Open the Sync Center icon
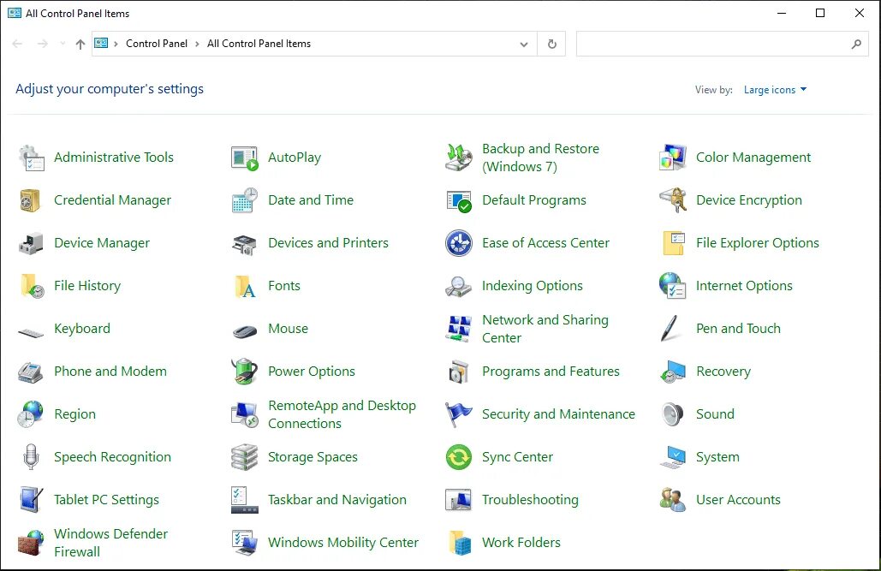Viewport: 881px width, 571px height. click(x=459, y=457)
